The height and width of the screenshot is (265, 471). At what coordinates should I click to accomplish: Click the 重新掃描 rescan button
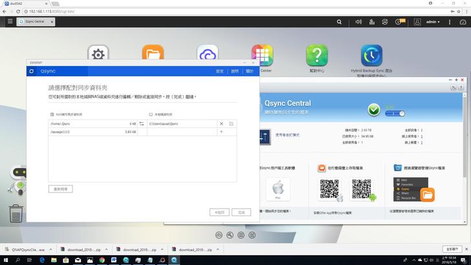pyautogui.click(x=61, y=189)
